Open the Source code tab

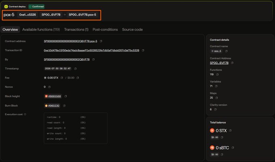(132, 30)
